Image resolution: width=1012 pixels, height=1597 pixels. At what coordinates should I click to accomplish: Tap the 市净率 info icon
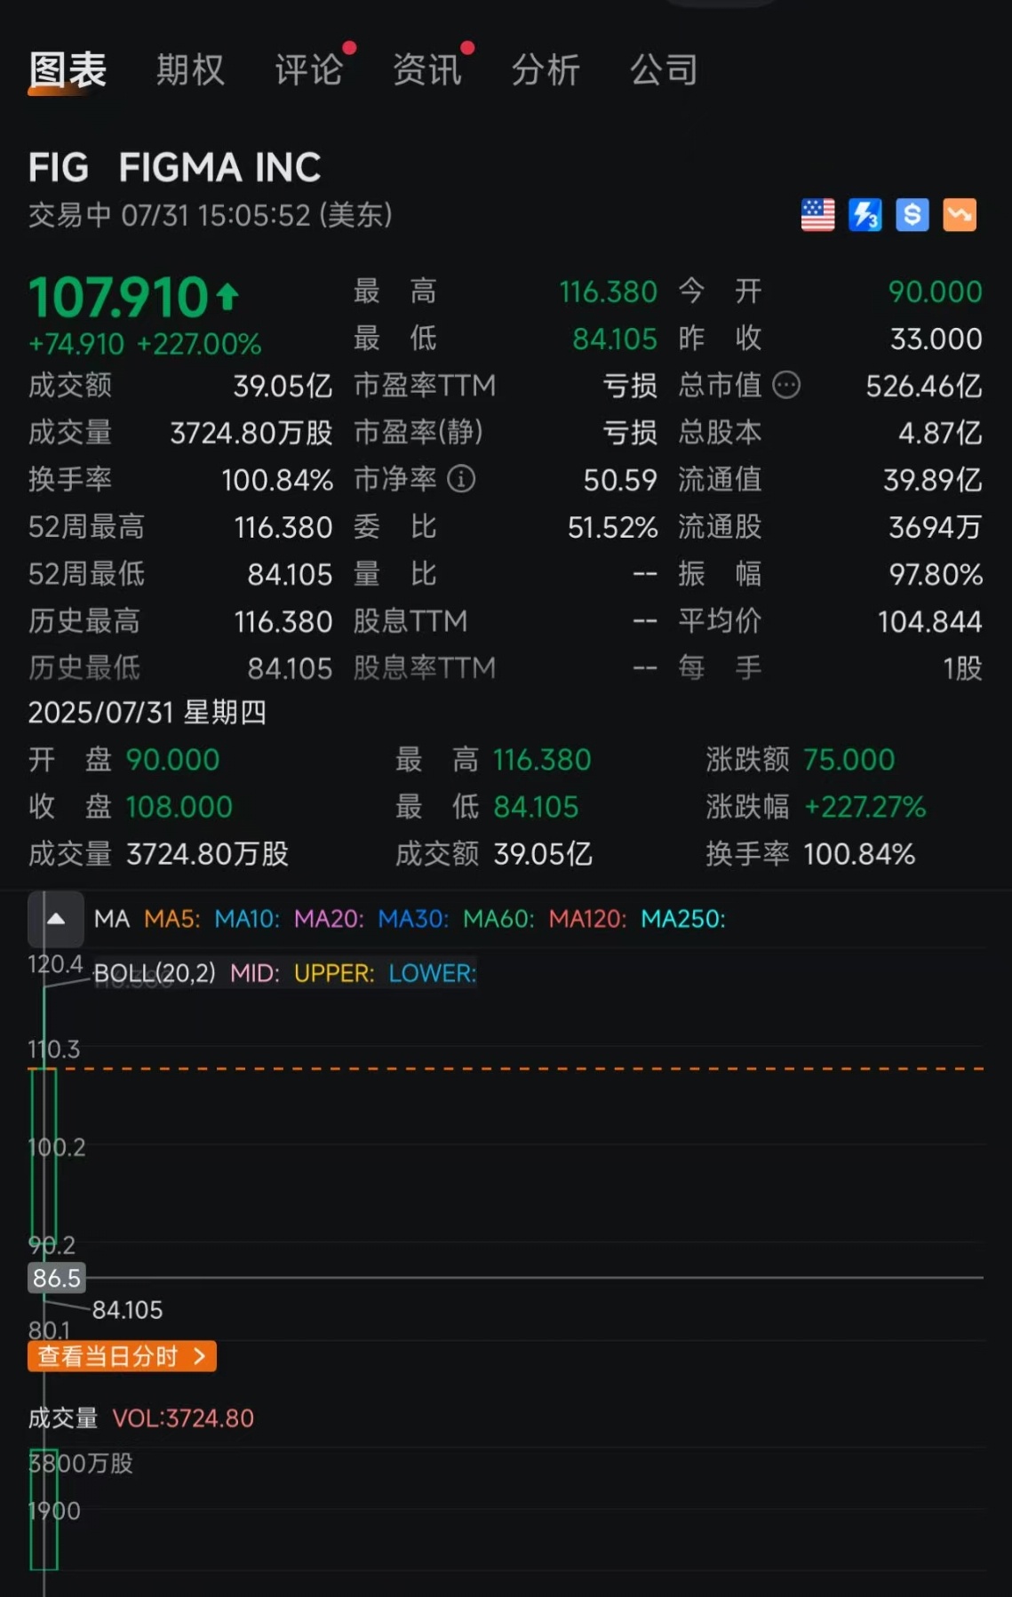click(x=460, y=480)
